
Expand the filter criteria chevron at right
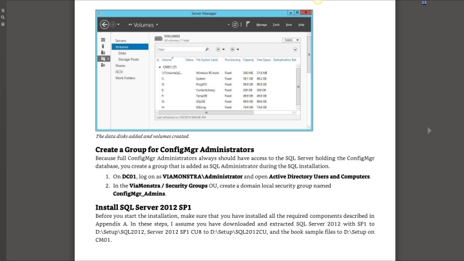pos(295,49)
